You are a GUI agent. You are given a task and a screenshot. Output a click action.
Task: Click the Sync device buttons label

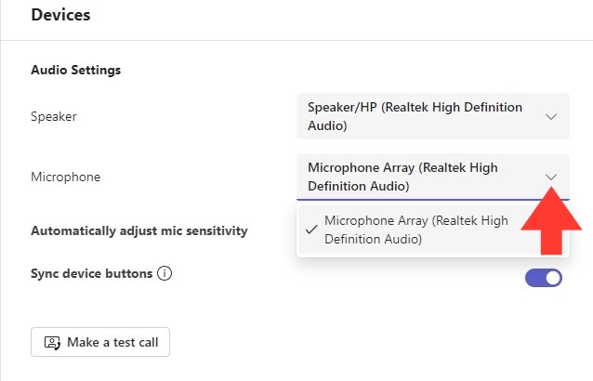point(91,273)
